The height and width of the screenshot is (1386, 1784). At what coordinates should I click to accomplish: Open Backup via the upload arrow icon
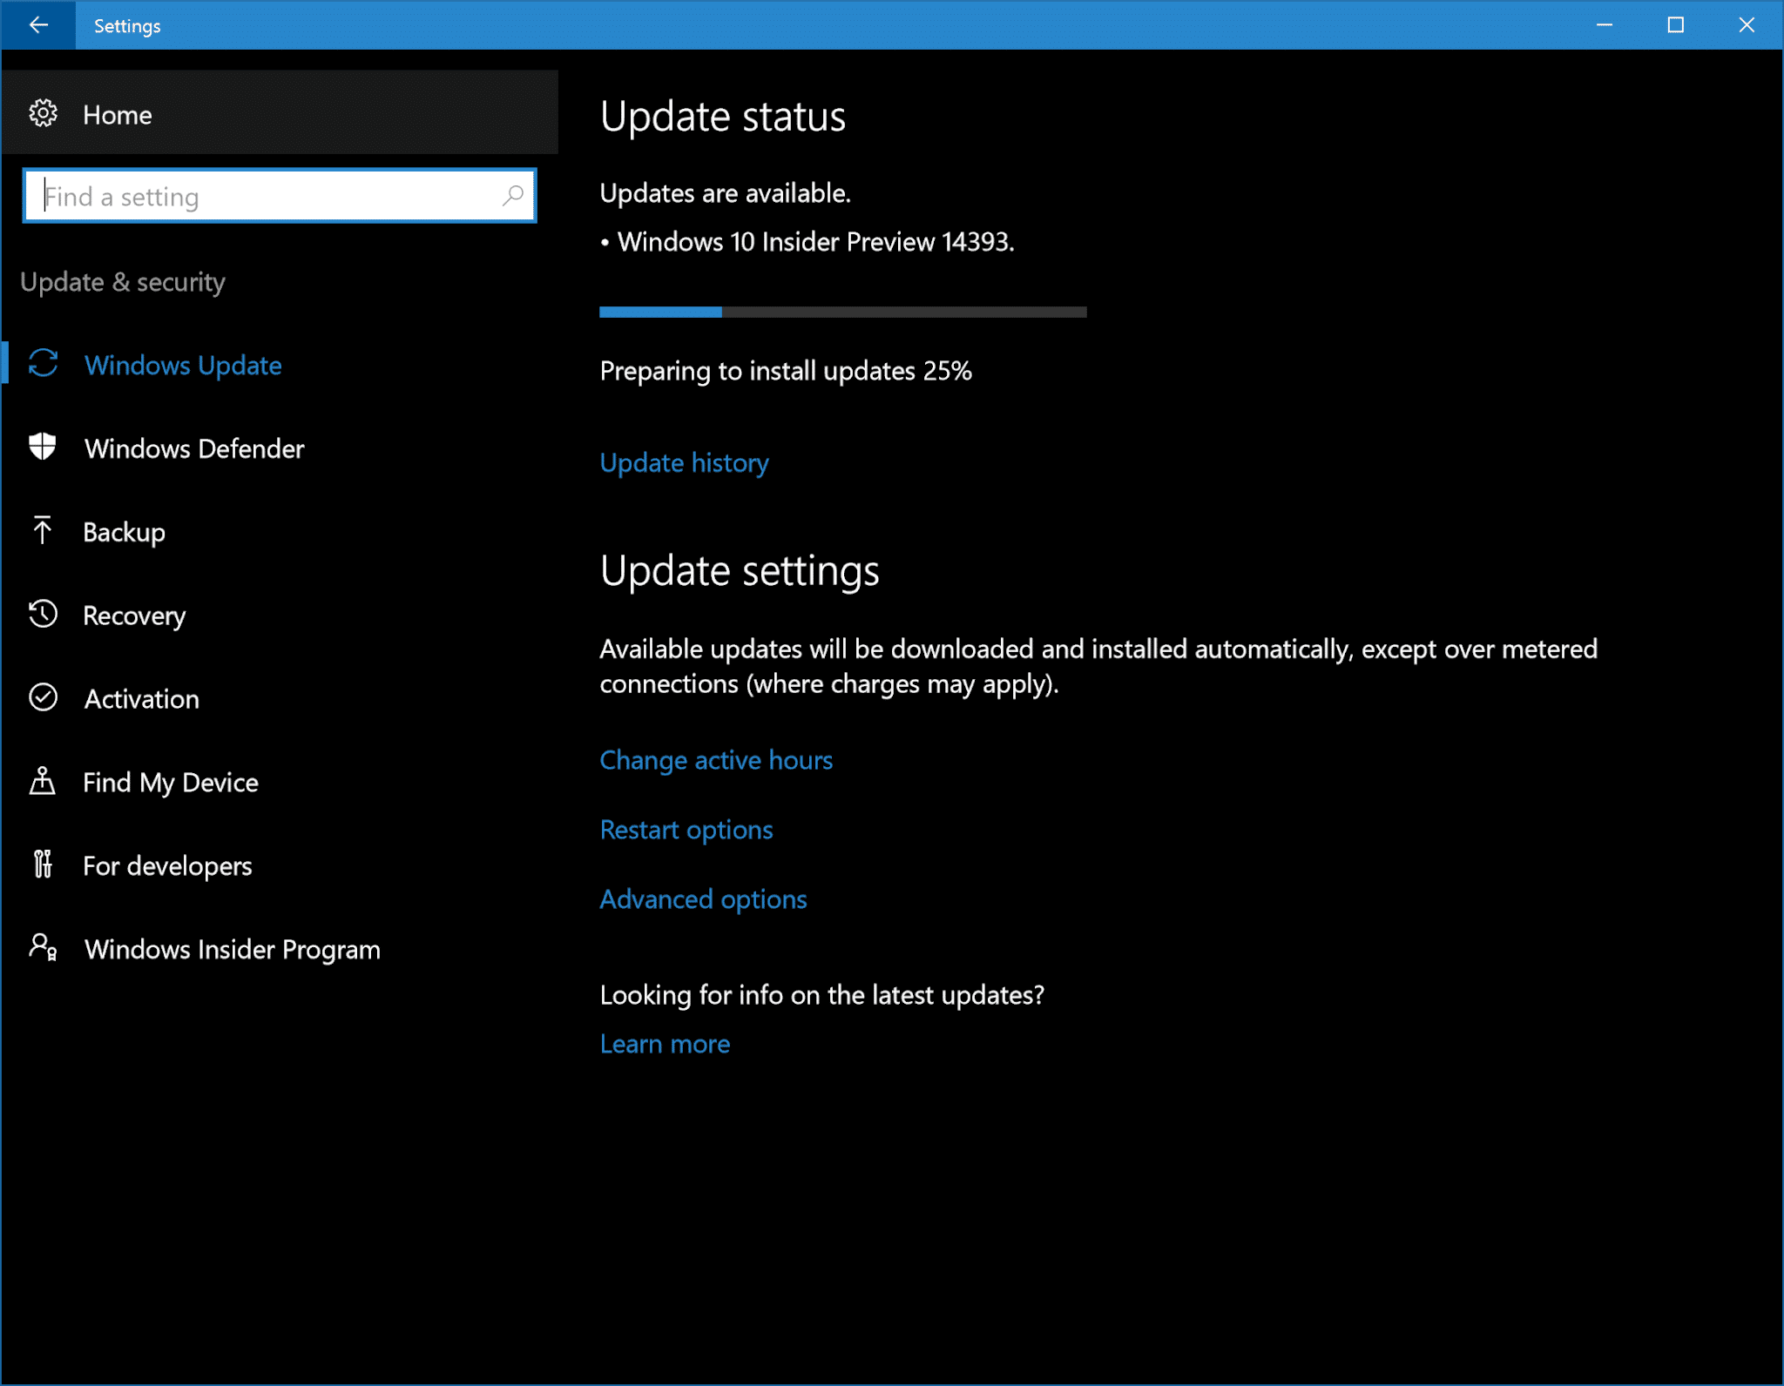coord(44,531)
